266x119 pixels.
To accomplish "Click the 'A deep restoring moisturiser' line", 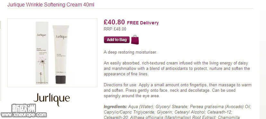I will (x=130, y=52).
